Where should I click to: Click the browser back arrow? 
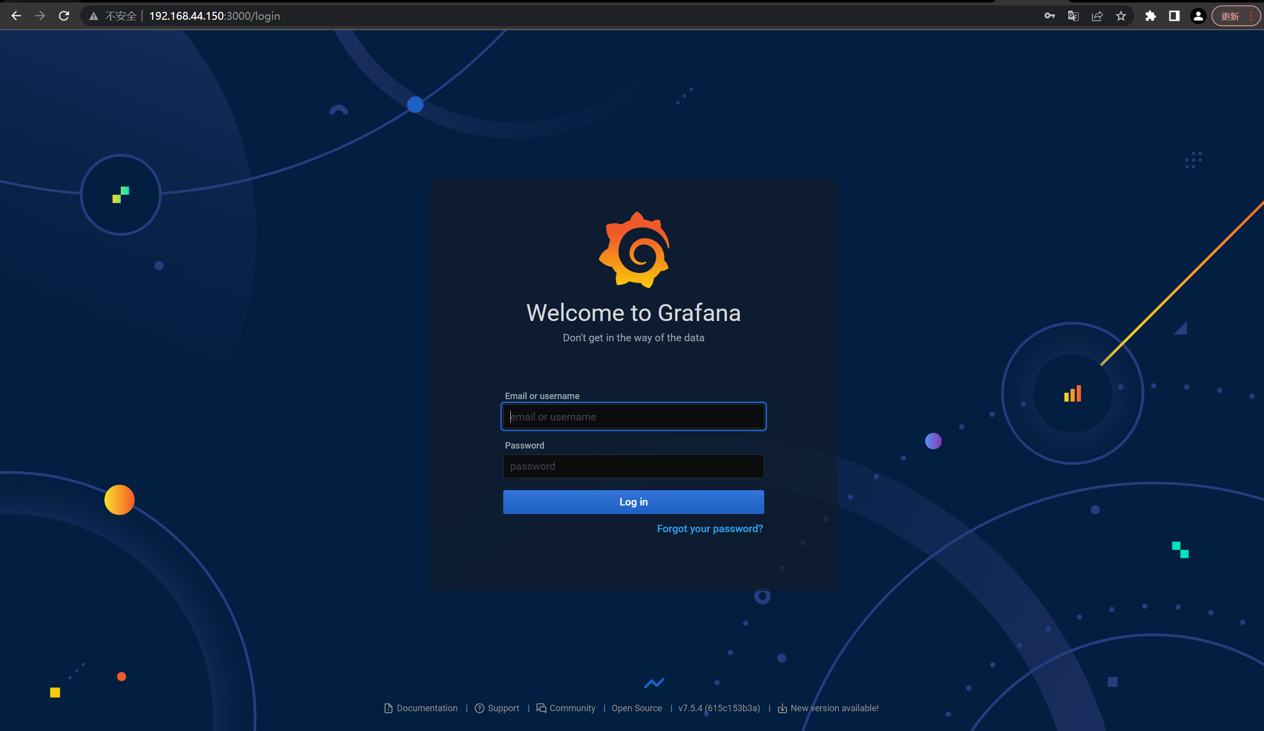pos(16,16)
